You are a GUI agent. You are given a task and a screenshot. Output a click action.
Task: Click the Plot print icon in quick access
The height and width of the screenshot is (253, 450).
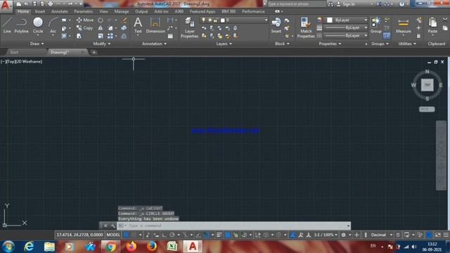51,4
